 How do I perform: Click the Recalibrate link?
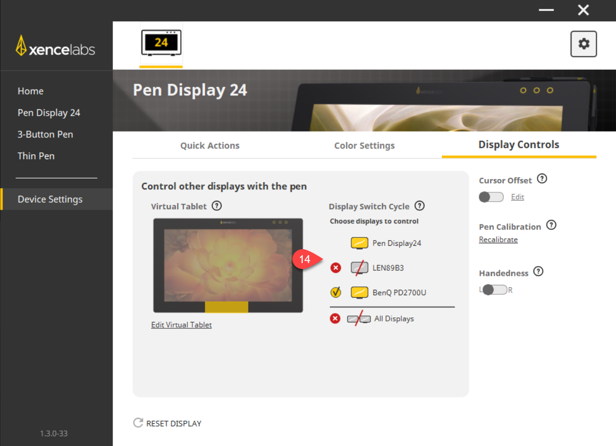(498, 240)
